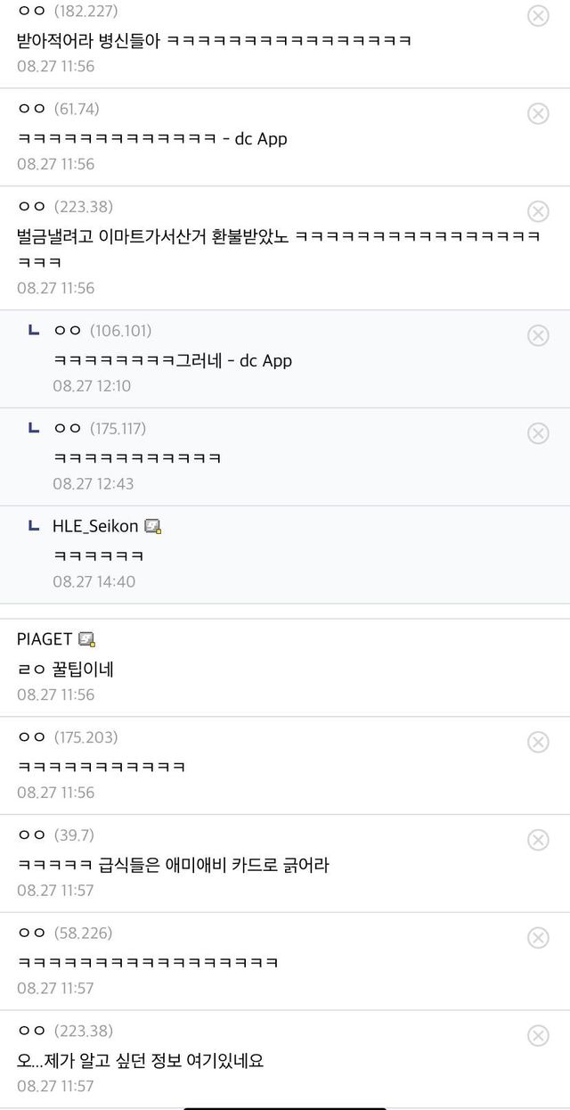Select the reply arrow icon before 175.117

34,429
